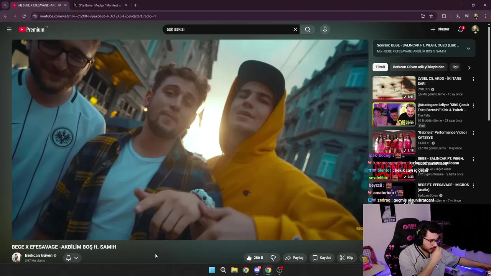
Task: Mute the tab via speaker icon
Action: (x=59, y=5)
